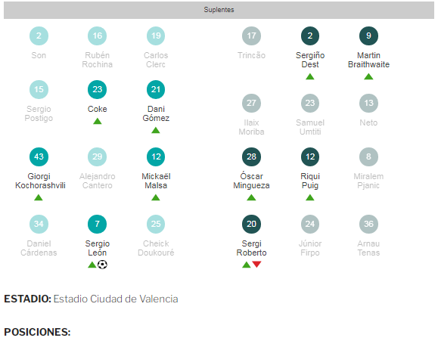Open Rubén Rochina player name
438x344 pixels.
[x=98, y=60]
